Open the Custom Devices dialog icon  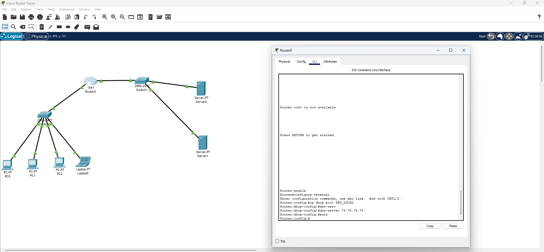tap(151, 17)
